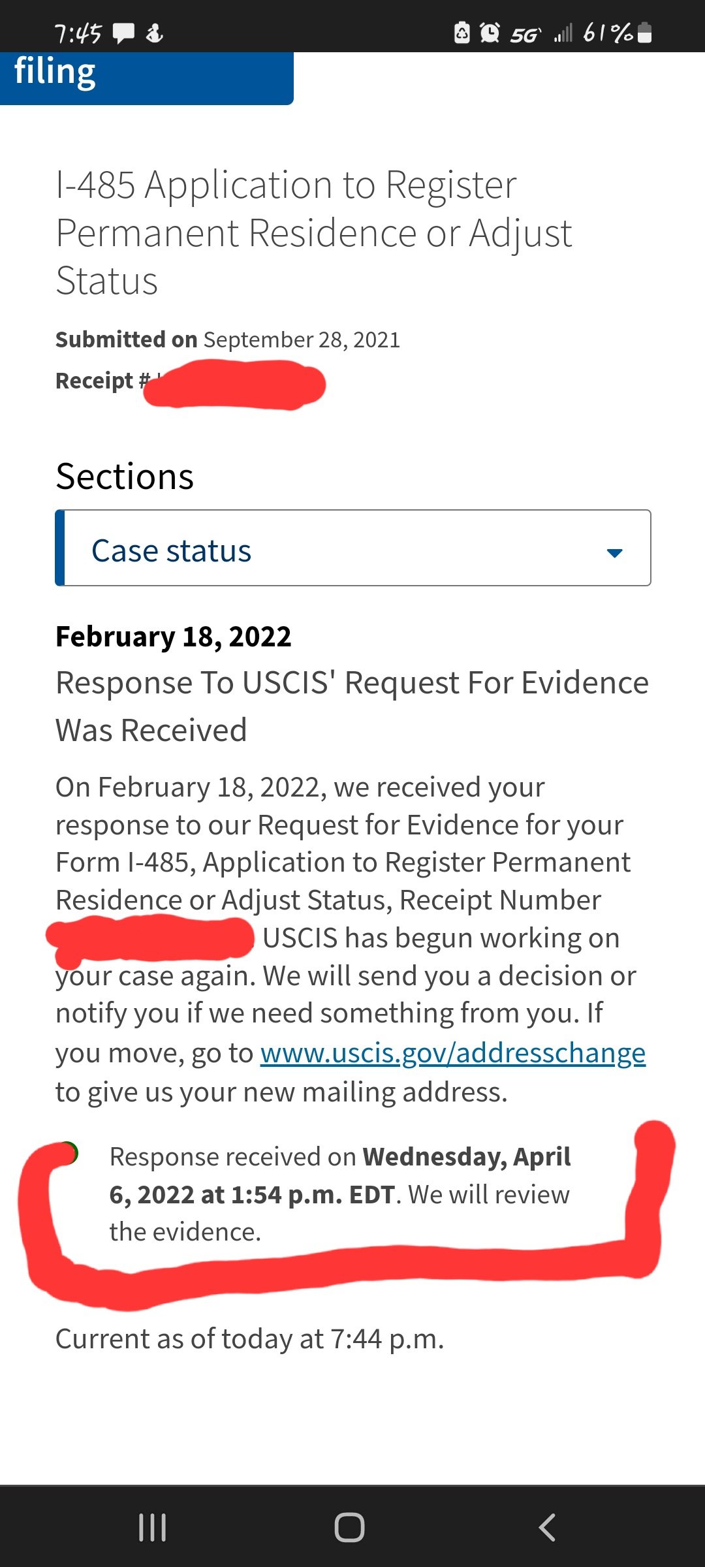Screen dimensions: 705x1567
Task: Tap the signal strength bars icon
Action: coord(563,33)
